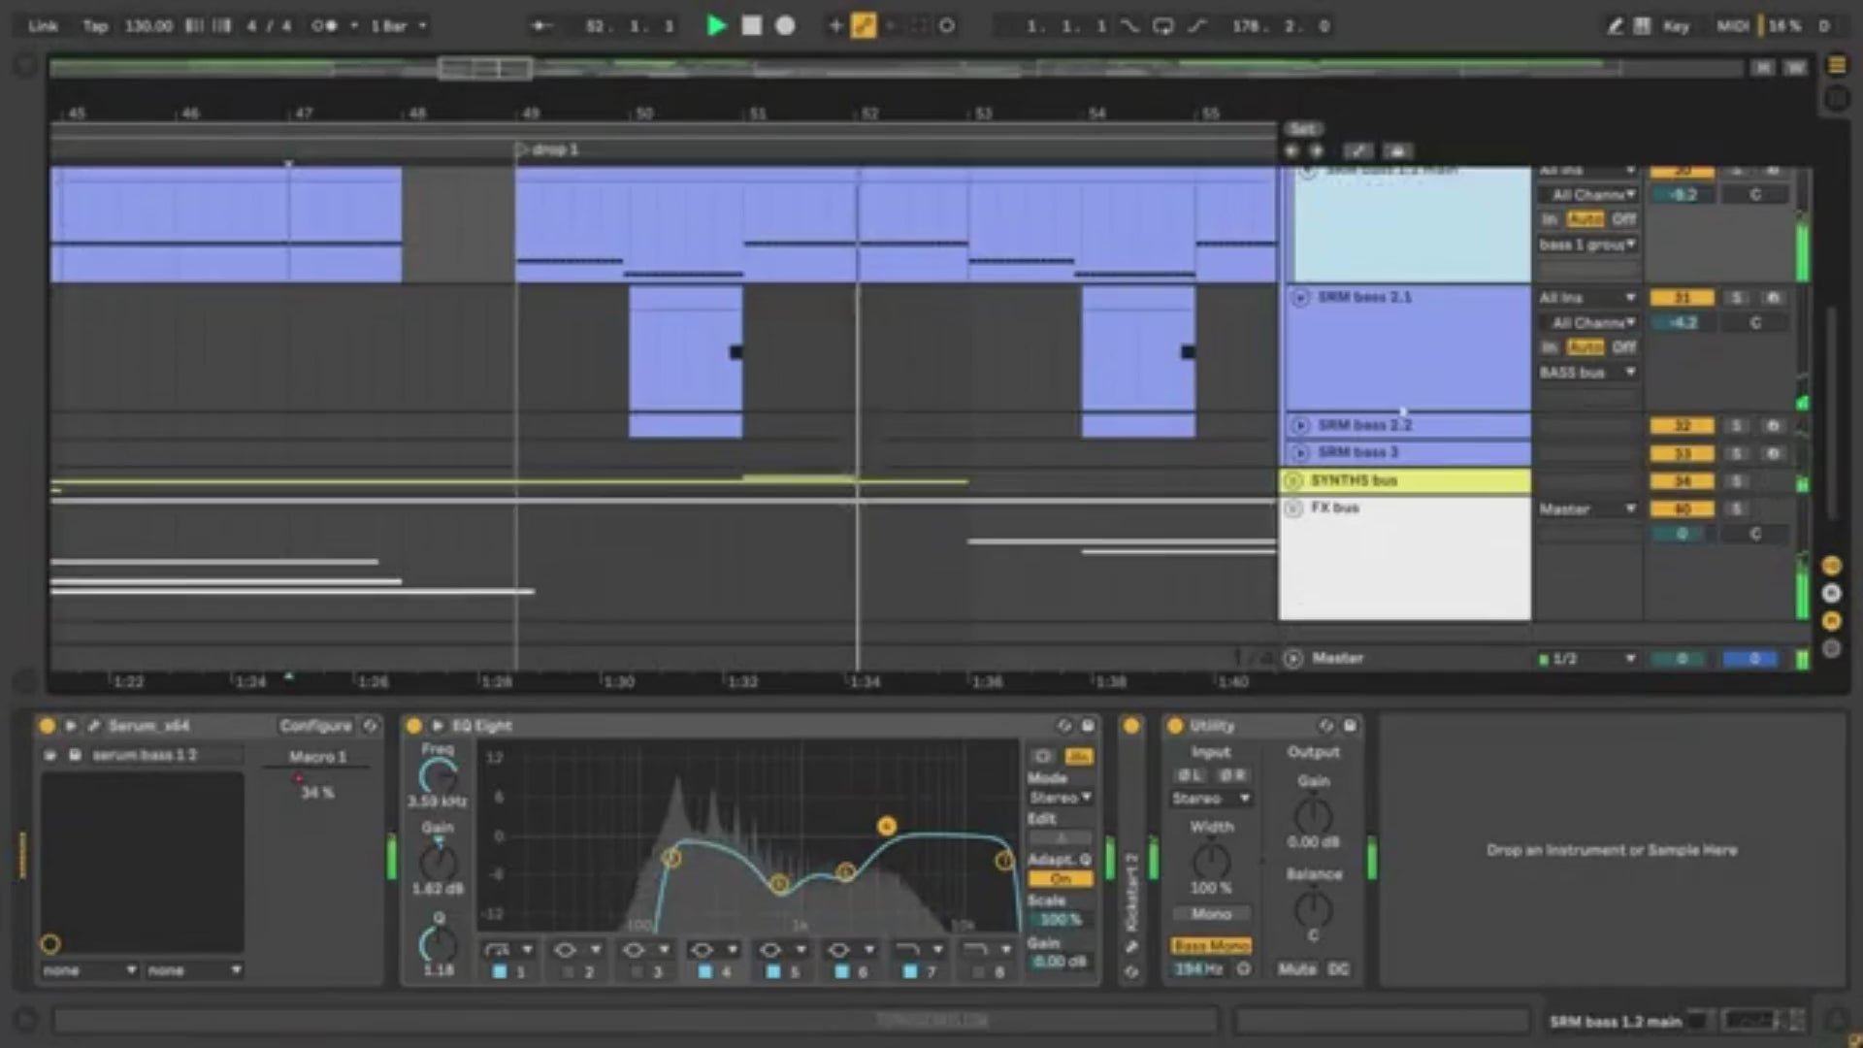Click the Tap tempo button
The width and height of the screenshot is (1863, 1048).
[95, 26]
